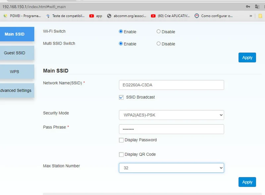Select Disable for Multi SSID Switch

pyautogui.click(x=158, y=44)
